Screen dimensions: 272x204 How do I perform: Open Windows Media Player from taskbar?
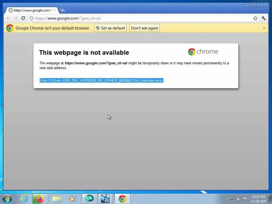click(x=72, y=199)
